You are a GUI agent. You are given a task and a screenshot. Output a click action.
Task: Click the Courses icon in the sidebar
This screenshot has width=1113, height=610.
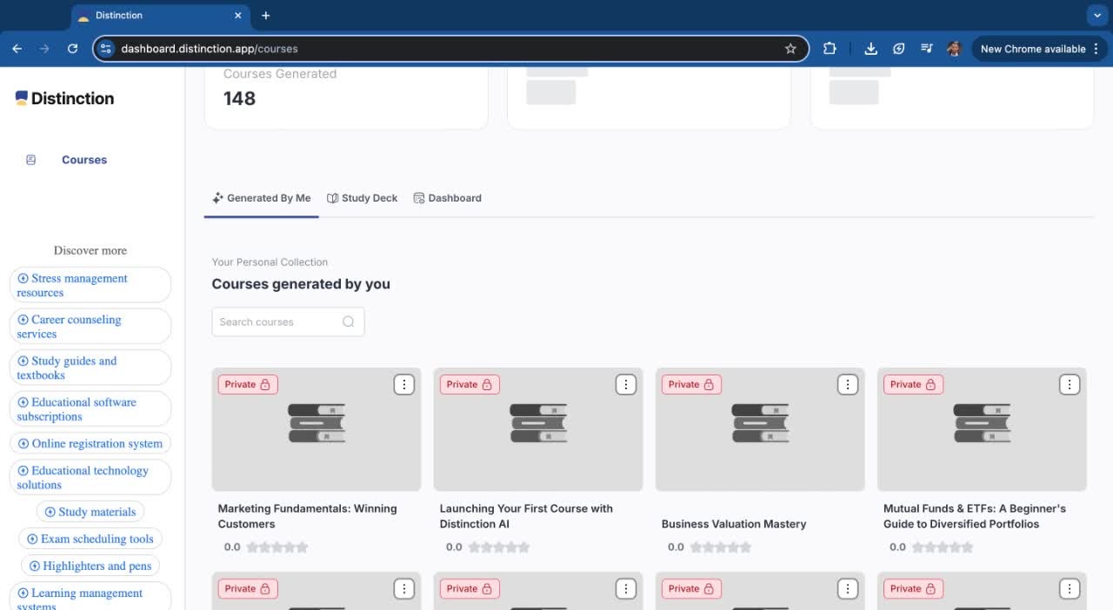(31, 160)
